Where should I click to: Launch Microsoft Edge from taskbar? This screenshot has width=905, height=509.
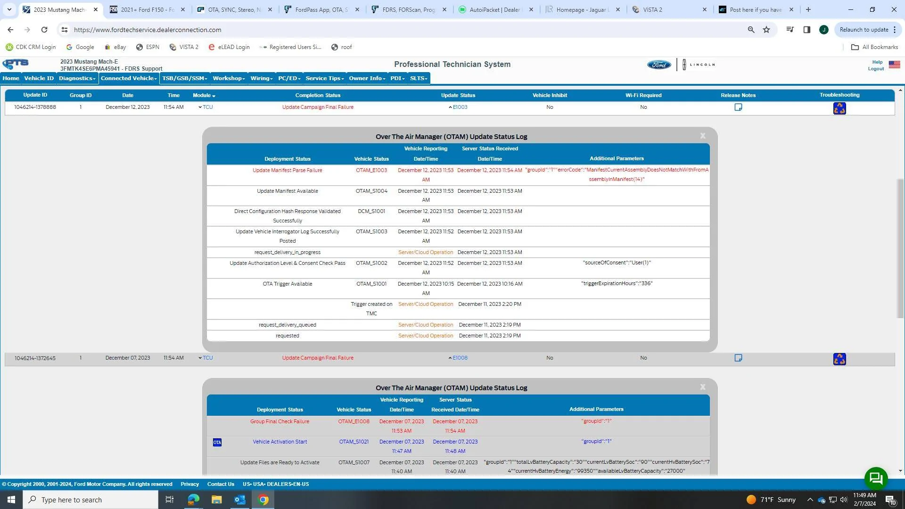pyautogui.click(x=193, y=500)
